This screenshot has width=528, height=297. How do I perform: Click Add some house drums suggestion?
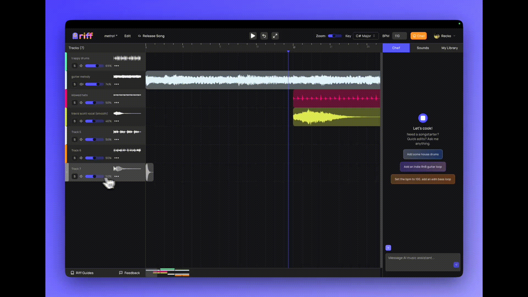[x=423, y=154]
